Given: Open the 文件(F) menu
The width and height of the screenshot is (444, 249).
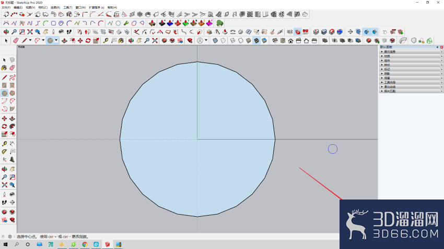Looking at the screenshot, I should (x=6, y=8).
